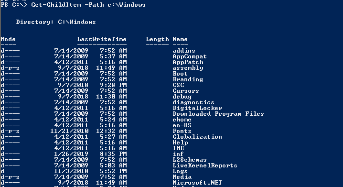Select the en-US folder name

(x=182, y=125)
